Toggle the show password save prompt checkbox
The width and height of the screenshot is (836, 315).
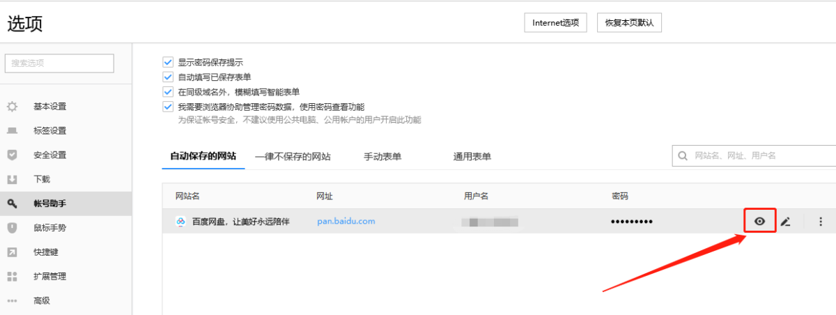tap(167, 62)
